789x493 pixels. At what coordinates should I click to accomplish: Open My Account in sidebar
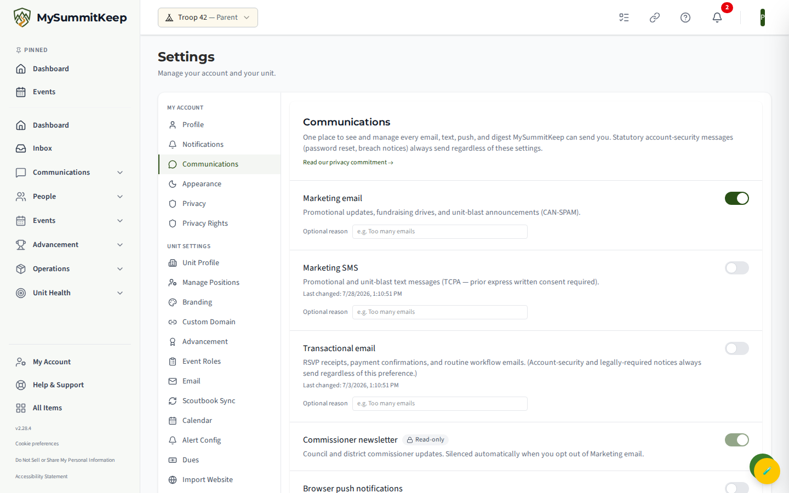click(70, 362)
